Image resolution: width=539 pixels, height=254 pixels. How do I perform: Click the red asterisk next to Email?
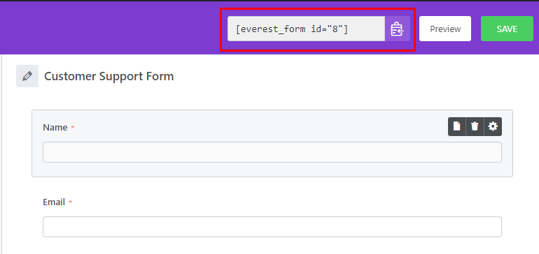70,202
